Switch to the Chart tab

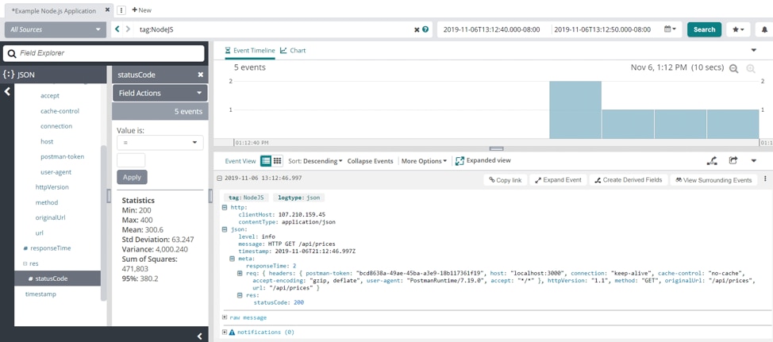tap(293, 50)
